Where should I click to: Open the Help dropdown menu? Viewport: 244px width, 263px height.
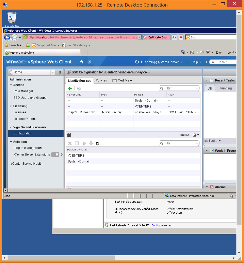[196, 62]
